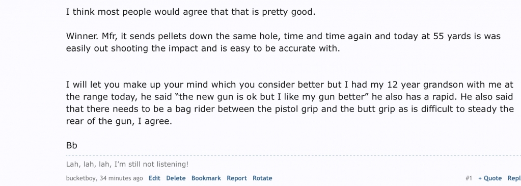Open bucketboy's user profile

point(81,178)
